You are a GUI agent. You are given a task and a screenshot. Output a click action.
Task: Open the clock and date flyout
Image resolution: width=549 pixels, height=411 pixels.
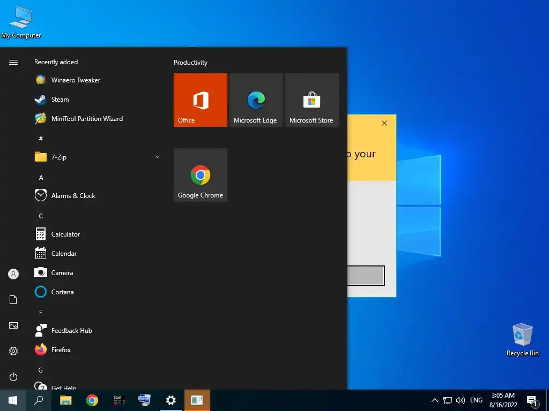503,400
